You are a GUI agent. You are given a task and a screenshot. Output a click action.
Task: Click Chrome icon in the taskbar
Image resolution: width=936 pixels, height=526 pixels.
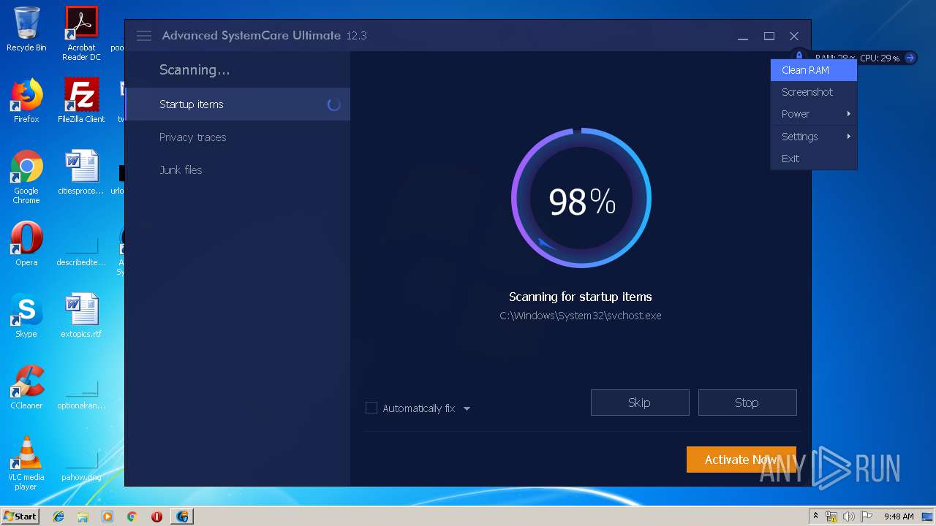pos(132,517)
